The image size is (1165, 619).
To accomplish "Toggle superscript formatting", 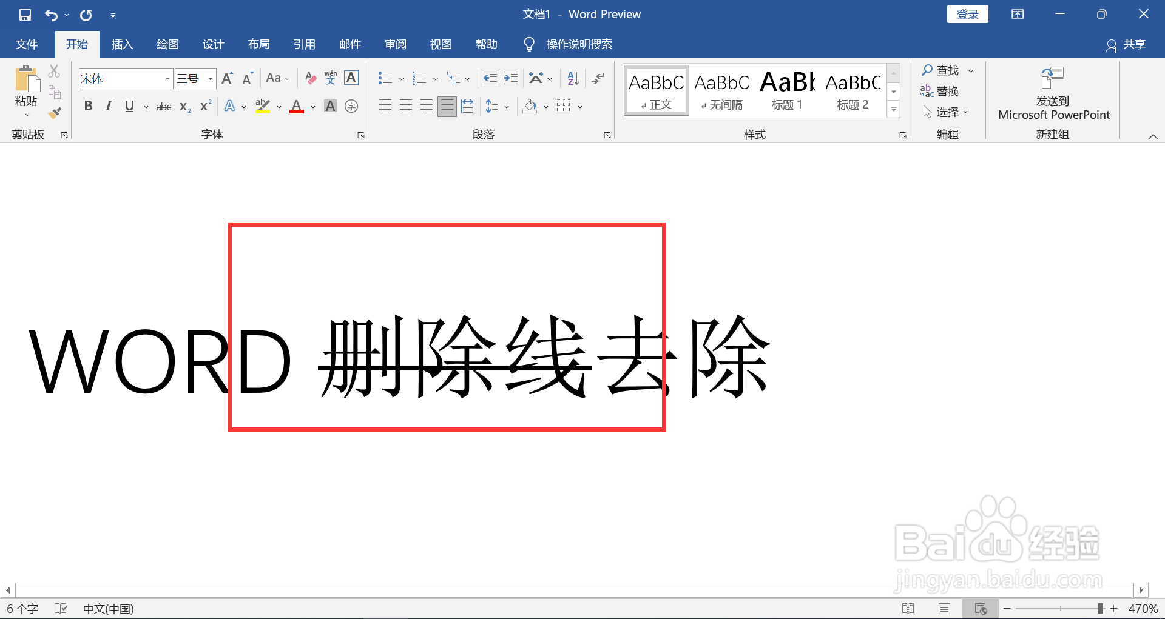I will point(206,105).
